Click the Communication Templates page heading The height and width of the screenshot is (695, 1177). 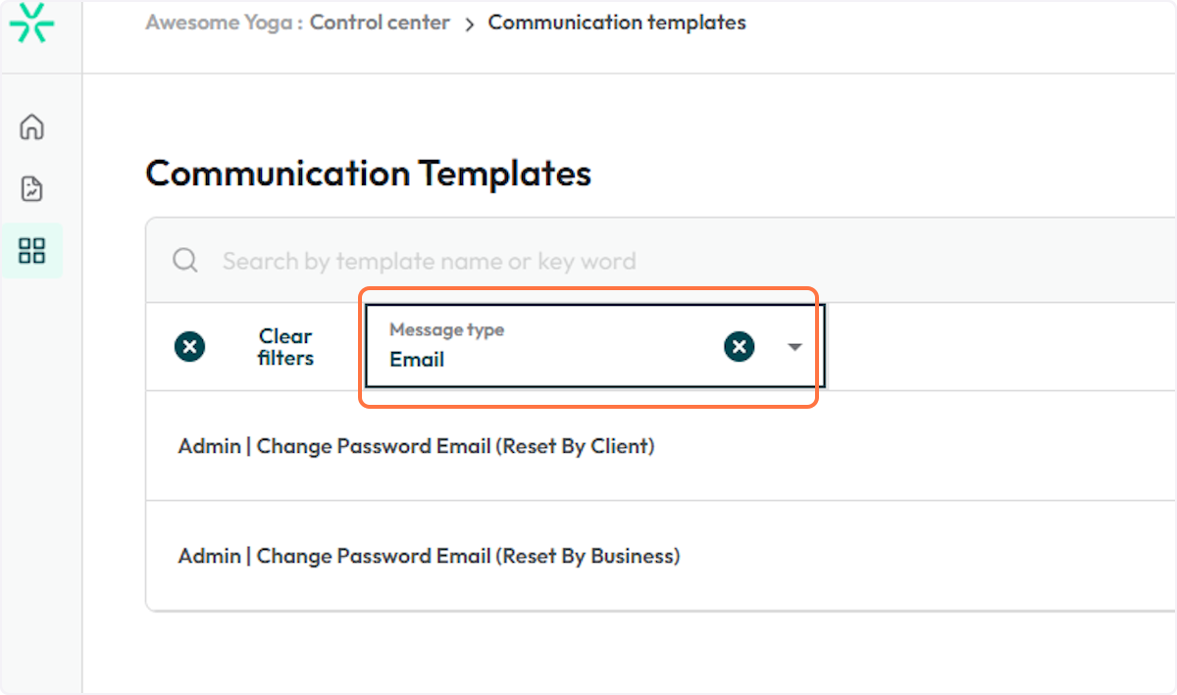(x=368, y=174)
